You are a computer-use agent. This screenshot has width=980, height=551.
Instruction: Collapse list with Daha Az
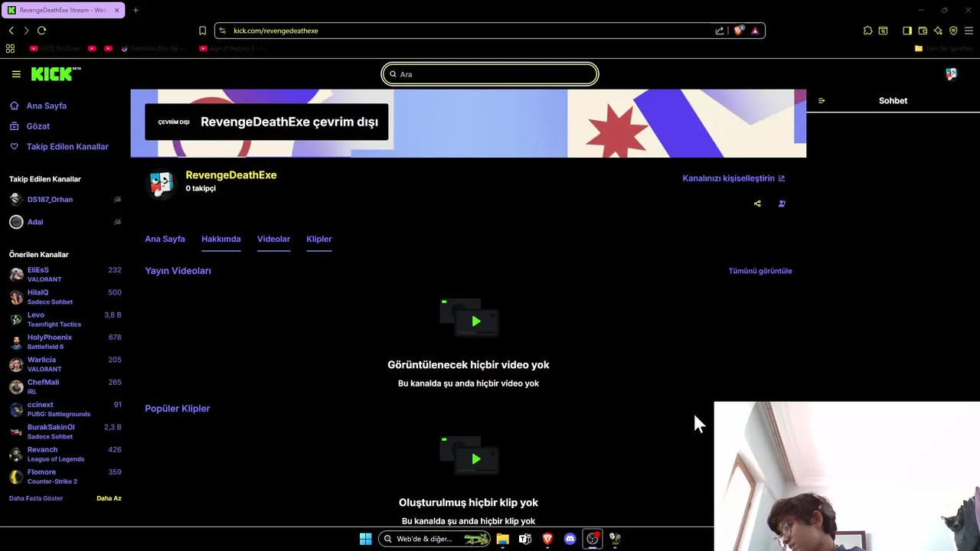point(109,498)
